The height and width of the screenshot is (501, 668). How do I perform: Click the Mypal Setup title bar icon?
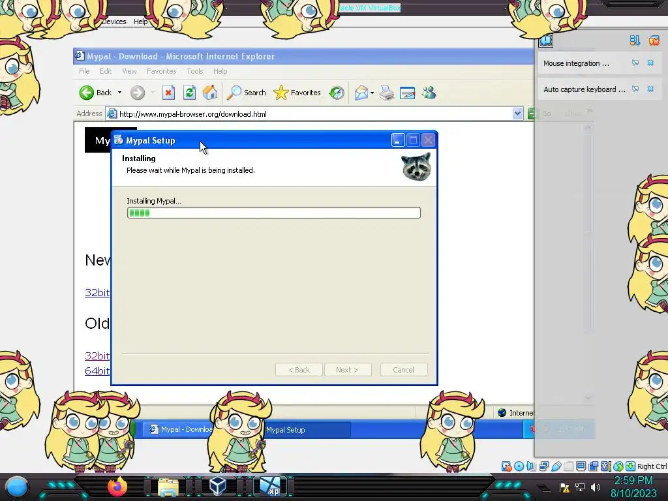coord(119,140)
